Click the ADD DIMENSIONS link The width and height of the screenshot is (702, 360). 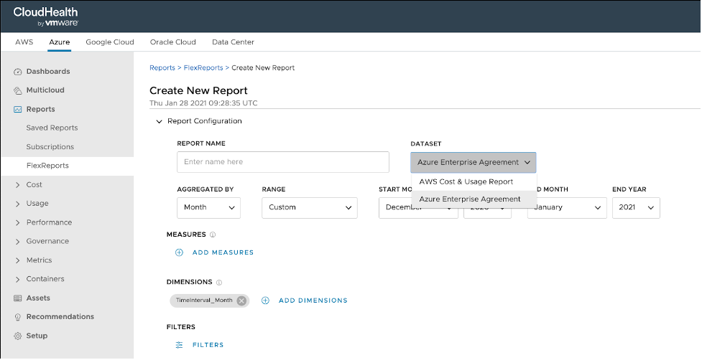click(313, 300)
